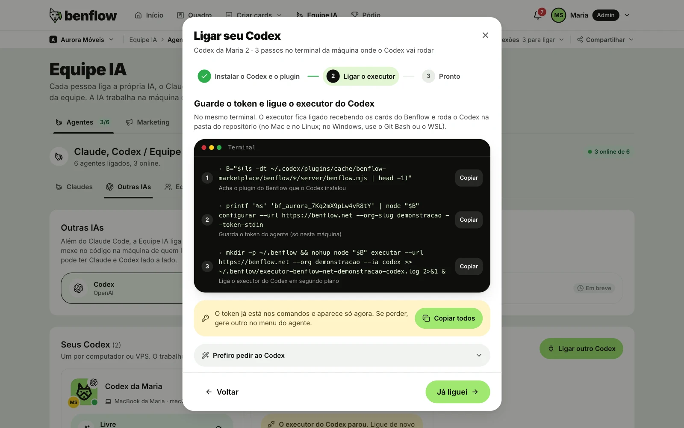Click the Equipe IA breadcrumb link
684x428 pixels.
pos(143,40)
